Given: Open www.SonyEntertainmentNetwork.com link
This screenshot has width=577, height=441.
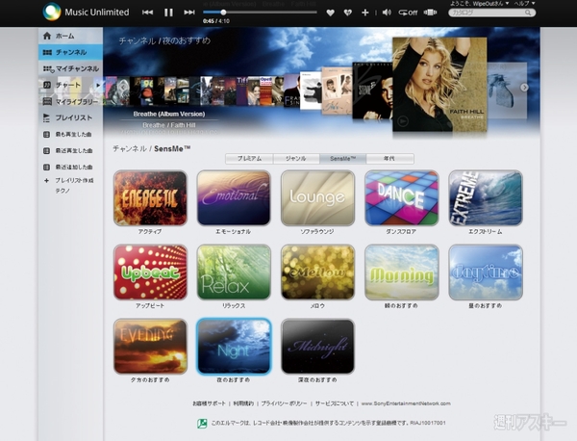Looking at the screenshot, I should click(406, 403).
